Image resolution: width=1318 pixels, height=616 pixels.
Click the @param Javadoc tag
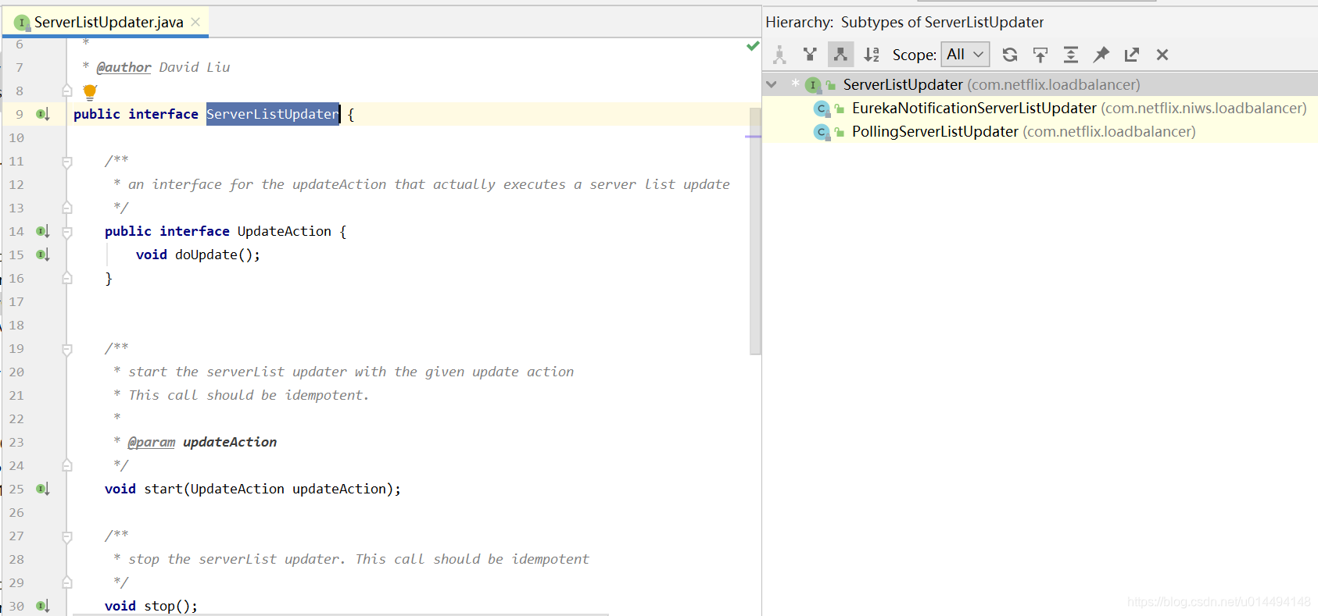[152, 442]
